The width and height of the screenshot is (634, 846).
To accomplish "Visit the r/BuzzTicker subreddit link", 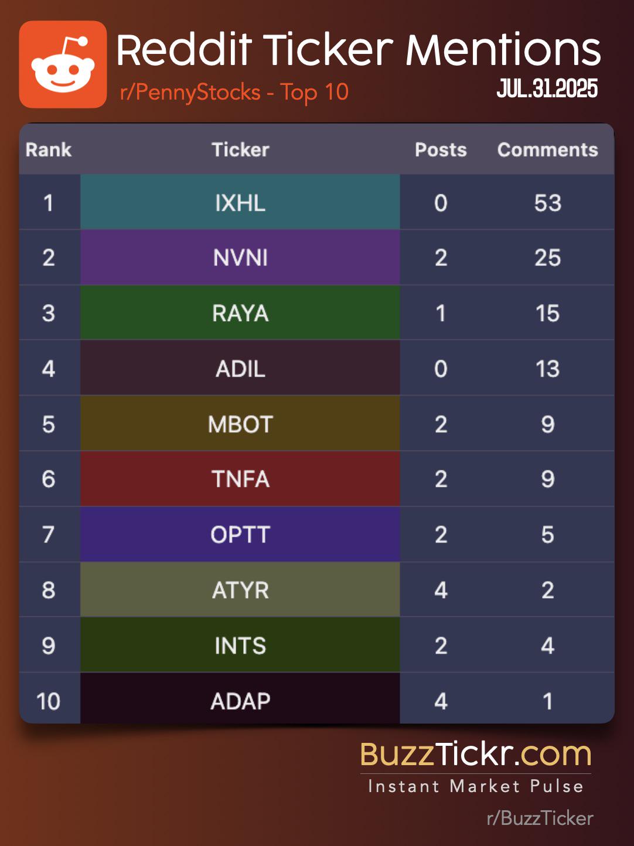I will [x=540, y=818].
